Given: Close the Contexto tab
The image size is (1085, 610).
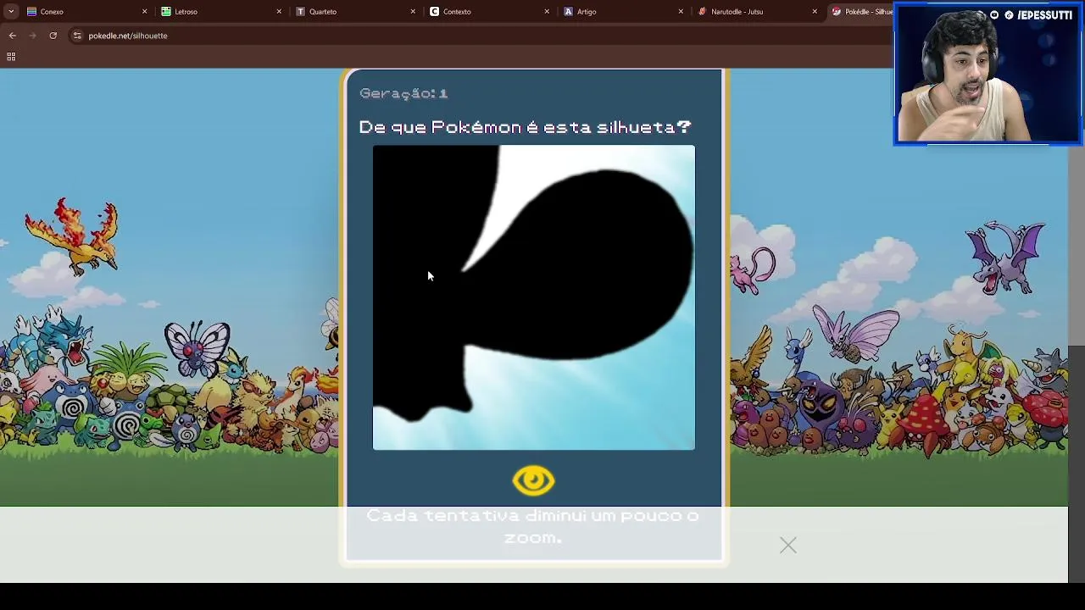Looking at the screenshot, I should point(547,11).
